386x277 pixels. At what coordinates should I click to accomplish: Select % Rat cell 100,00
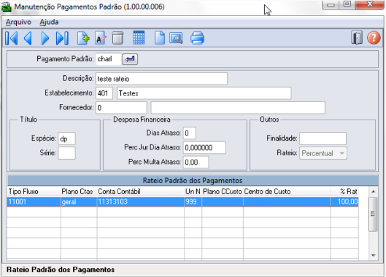[x=344, y=202]
